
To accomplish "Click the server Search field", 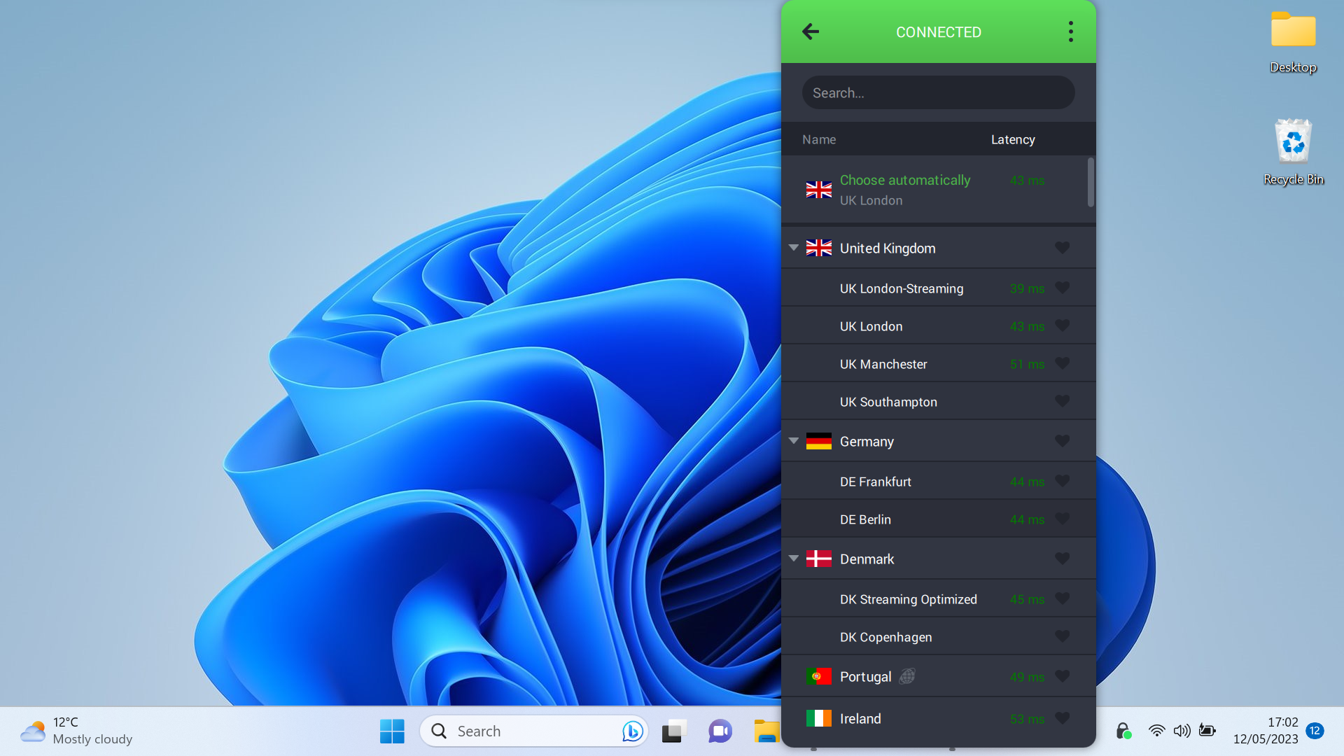I will [938, 92].
